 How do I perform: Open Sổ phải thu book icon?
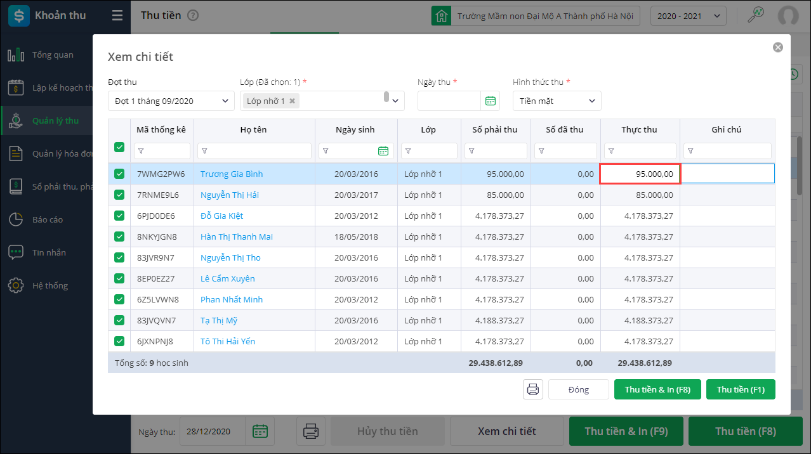click(x=16, y=186)
